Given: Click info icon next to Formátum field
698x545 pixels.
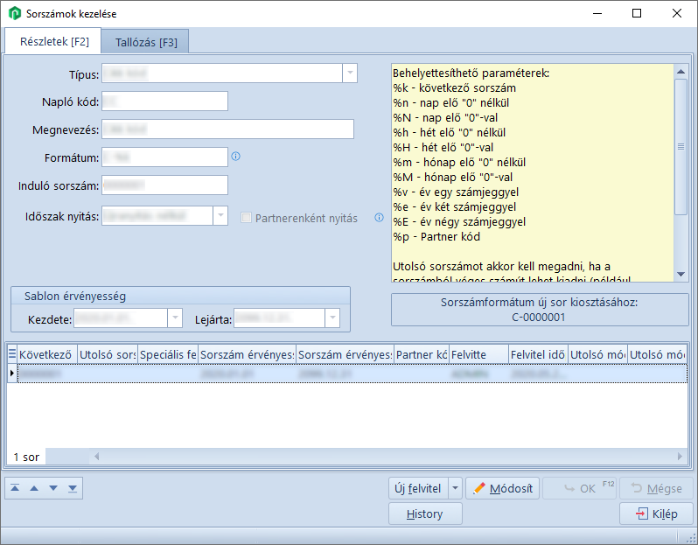Looking at the screenshot, I should coord(235,157).
